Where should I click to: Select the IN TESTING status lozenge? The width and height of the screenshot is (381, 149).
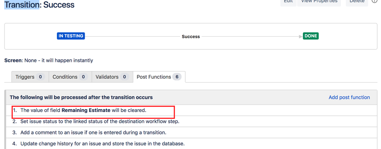71,36
